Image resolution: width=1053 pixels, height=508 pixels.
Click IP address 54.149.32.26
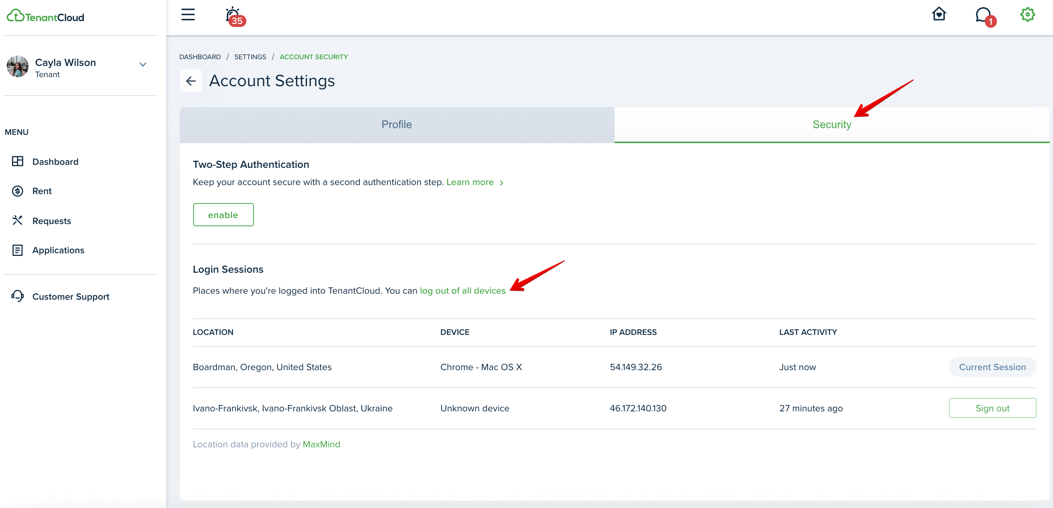click(x=635, y=367)
